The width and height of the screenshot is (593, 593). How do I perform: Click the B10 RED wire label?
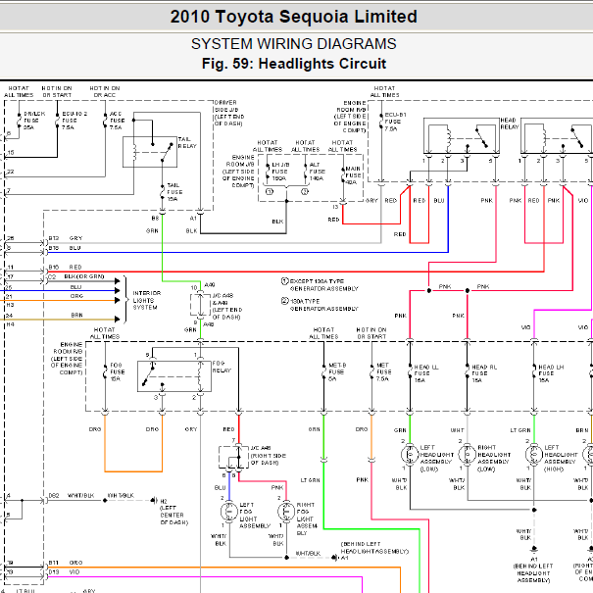[x=65, y=267]
